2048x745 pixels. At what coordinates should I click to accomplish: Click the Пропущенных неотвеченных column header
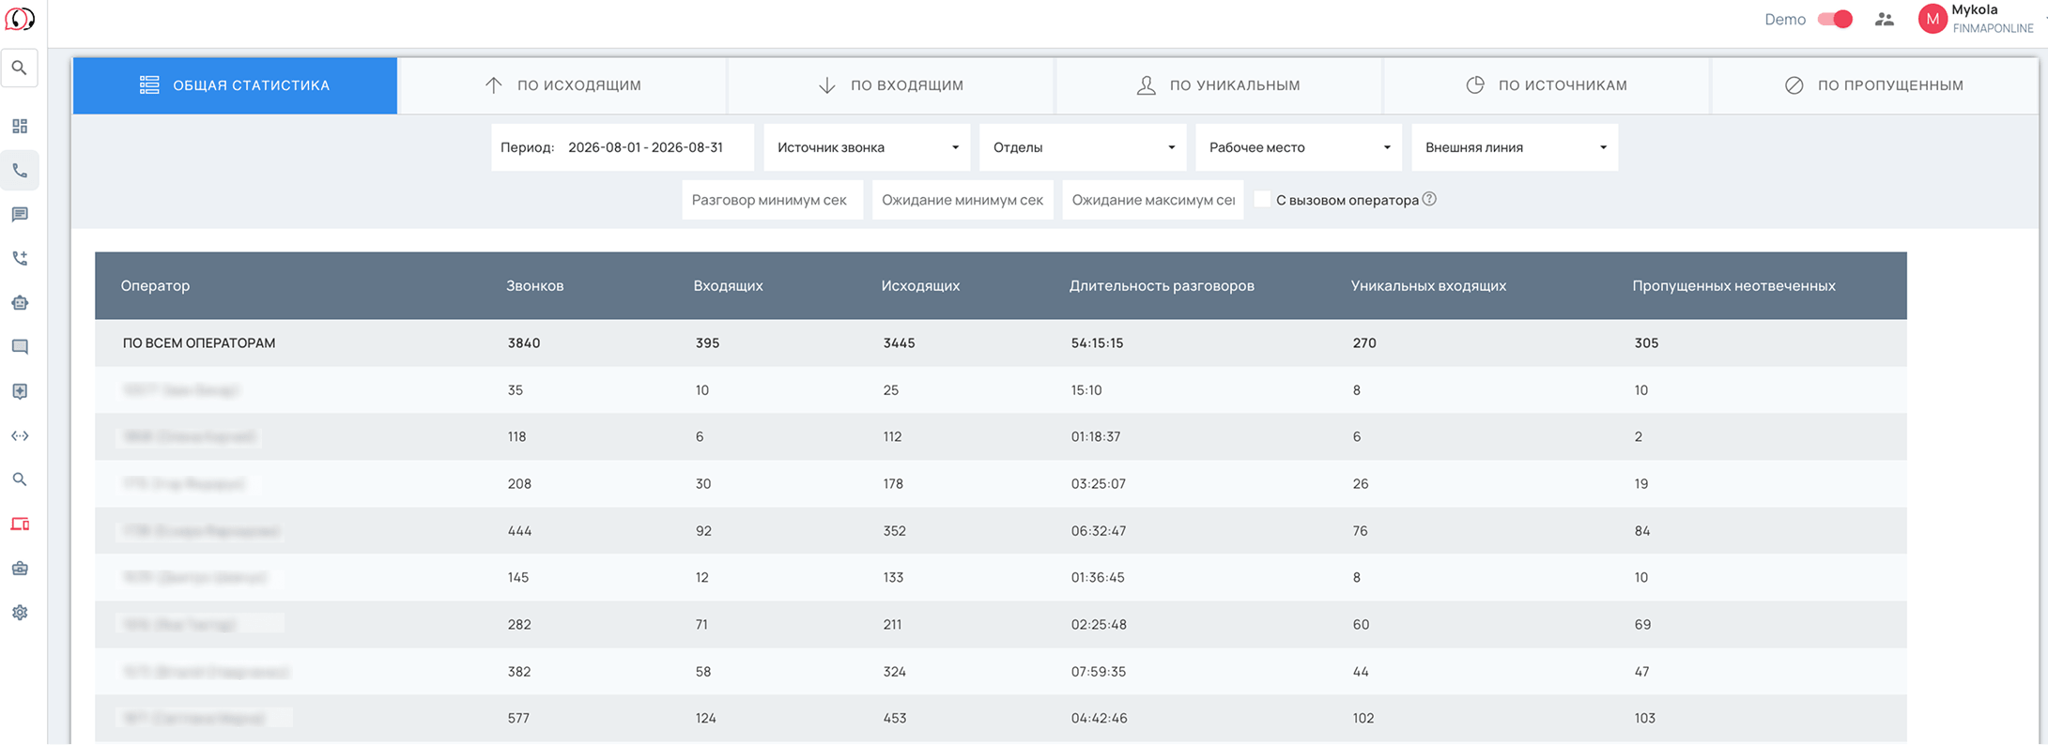pyautogui.click(x=1733, y=285)
